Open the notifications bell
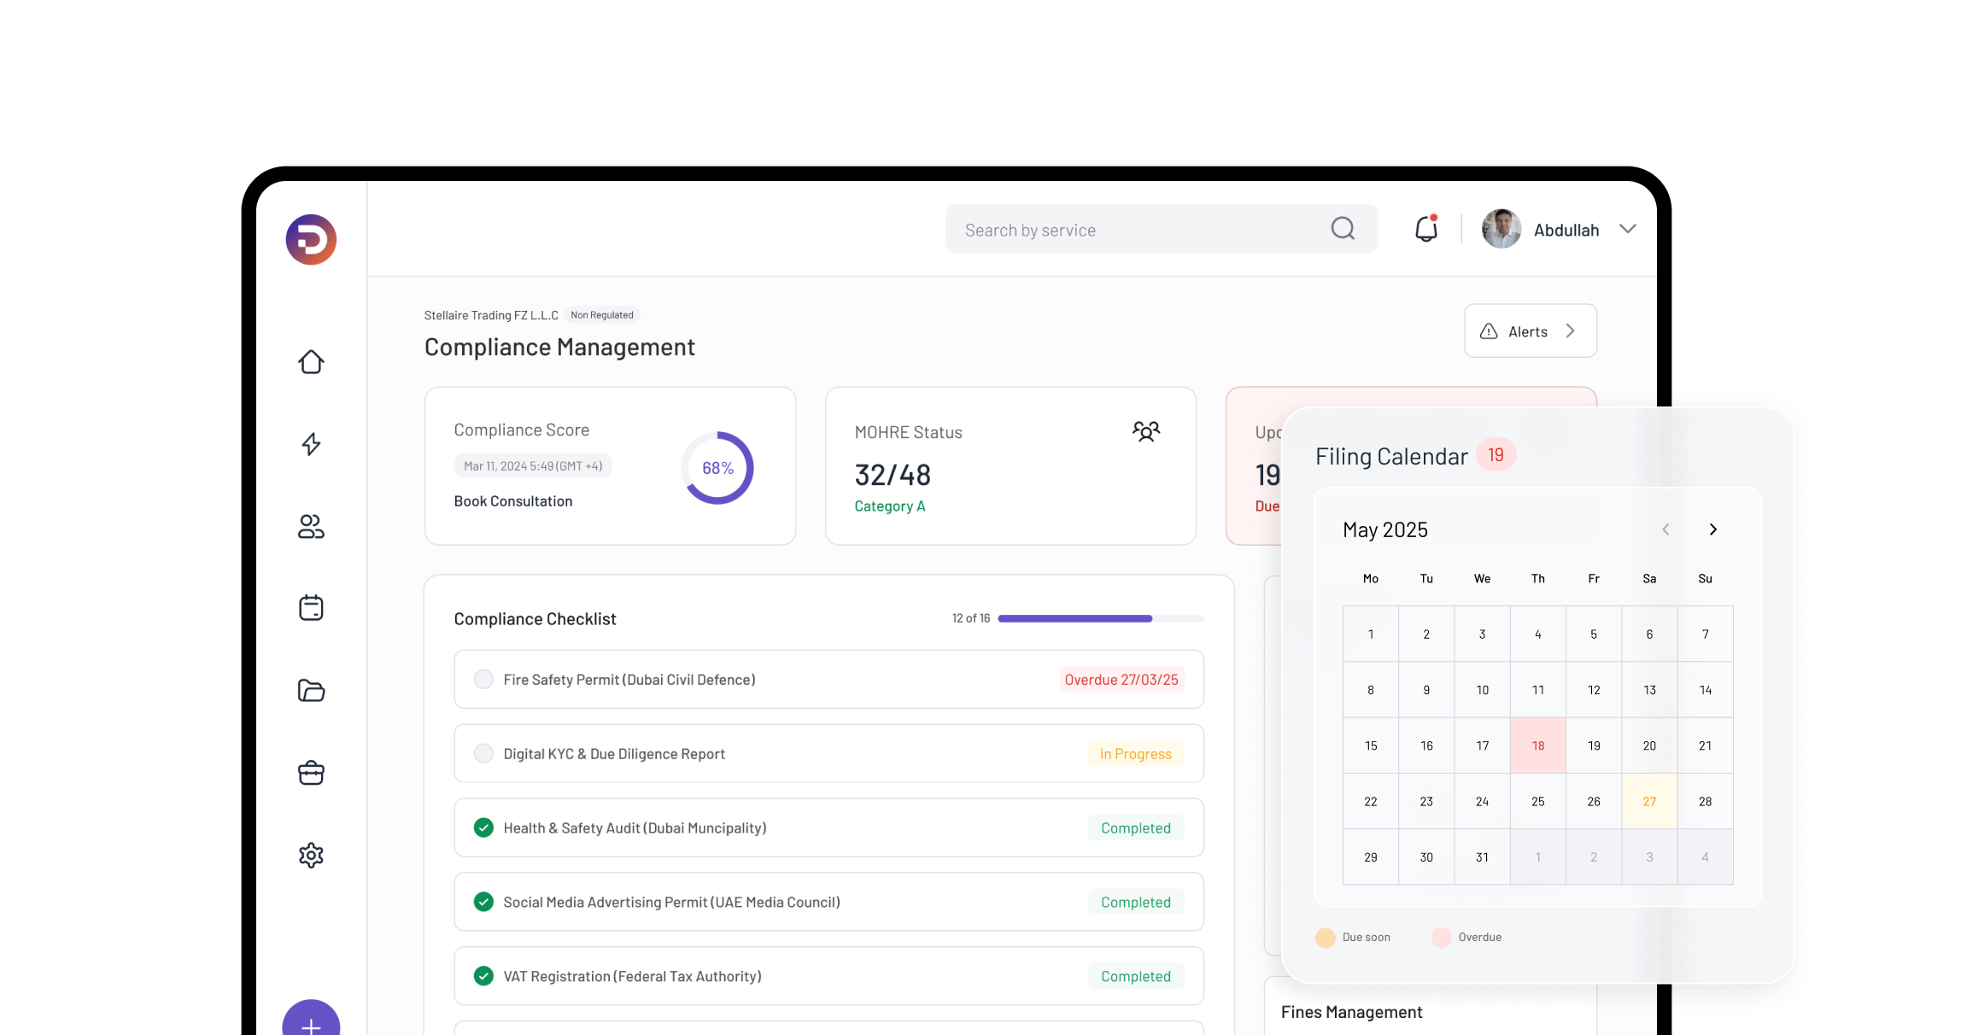Image resolution: width=1961 pixels, height=1035 pixels. click(x=1426, y=229)
